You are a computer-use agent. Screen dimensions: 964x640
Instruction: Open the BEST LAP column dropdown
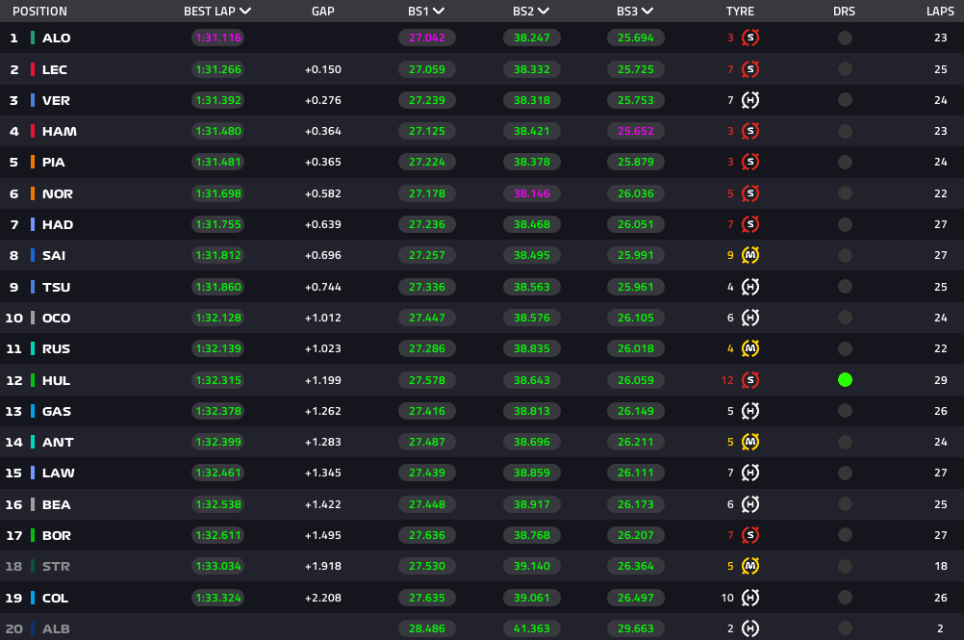tap(245, 12)
